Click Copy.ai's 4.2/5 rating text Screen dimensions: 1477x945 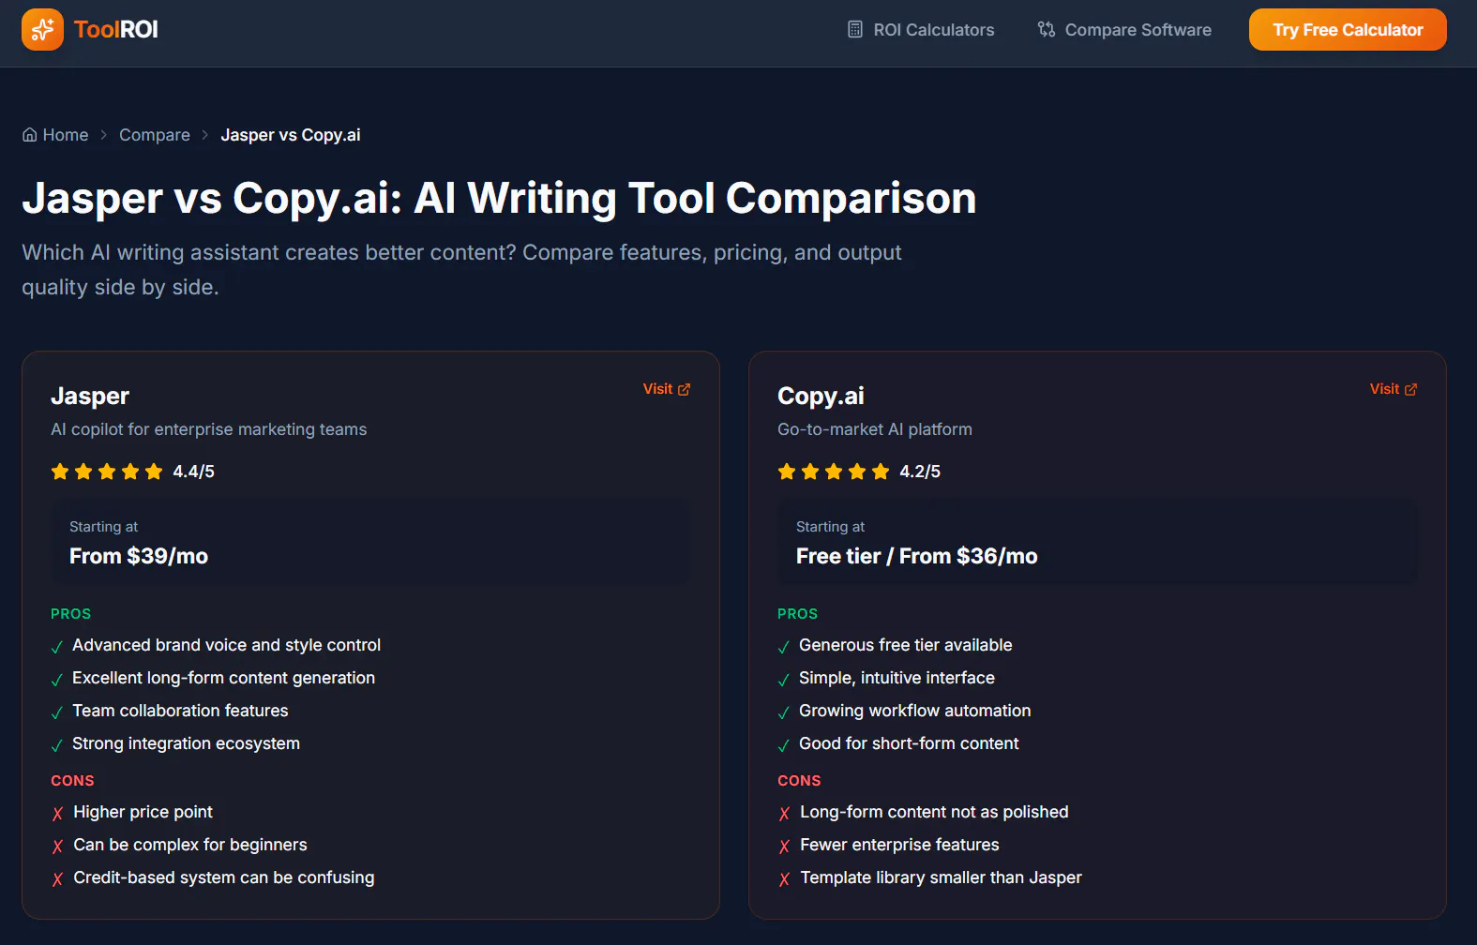(x=920, y=472)
